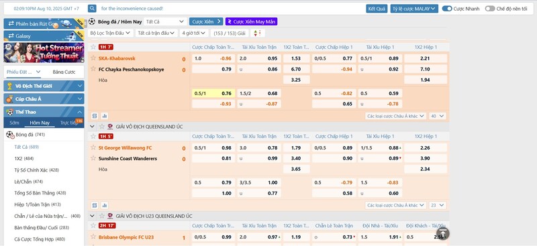Select Tất Cả (689) market
537x246 pixels.
26,147
